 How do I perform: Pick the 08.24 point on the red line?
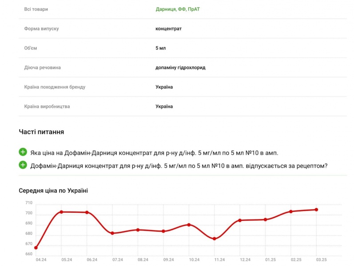[x=138, y=230]
